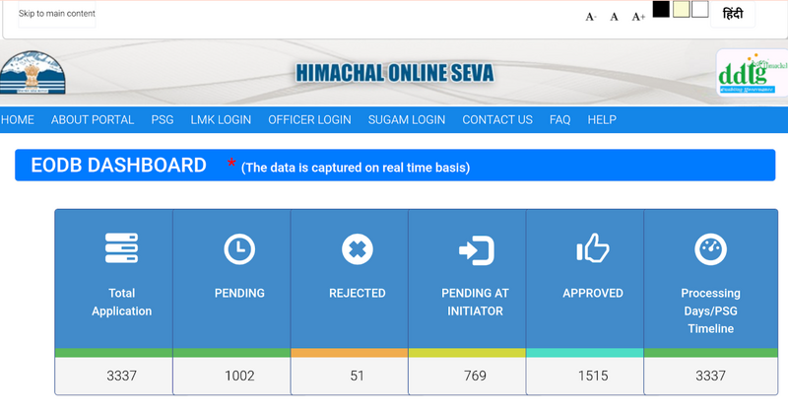
Task: Click the Total Application database stack icon
Action: pos(121,249)
